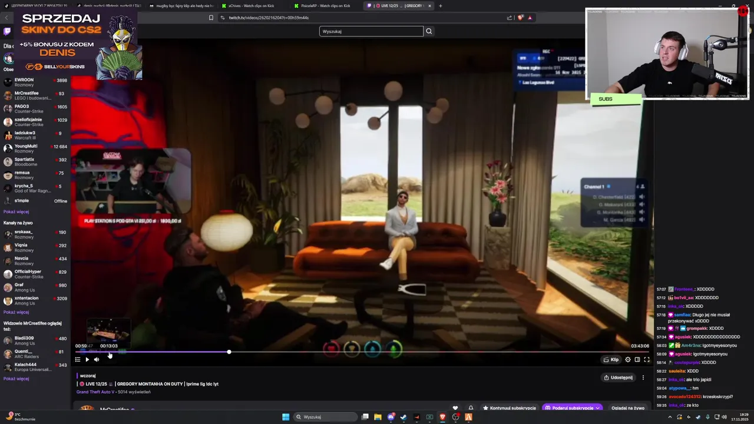The width and height of the screenshot is (754, 424).
Task: Click the Twitch search magnifier button
Action: click(x=429, y=31)
